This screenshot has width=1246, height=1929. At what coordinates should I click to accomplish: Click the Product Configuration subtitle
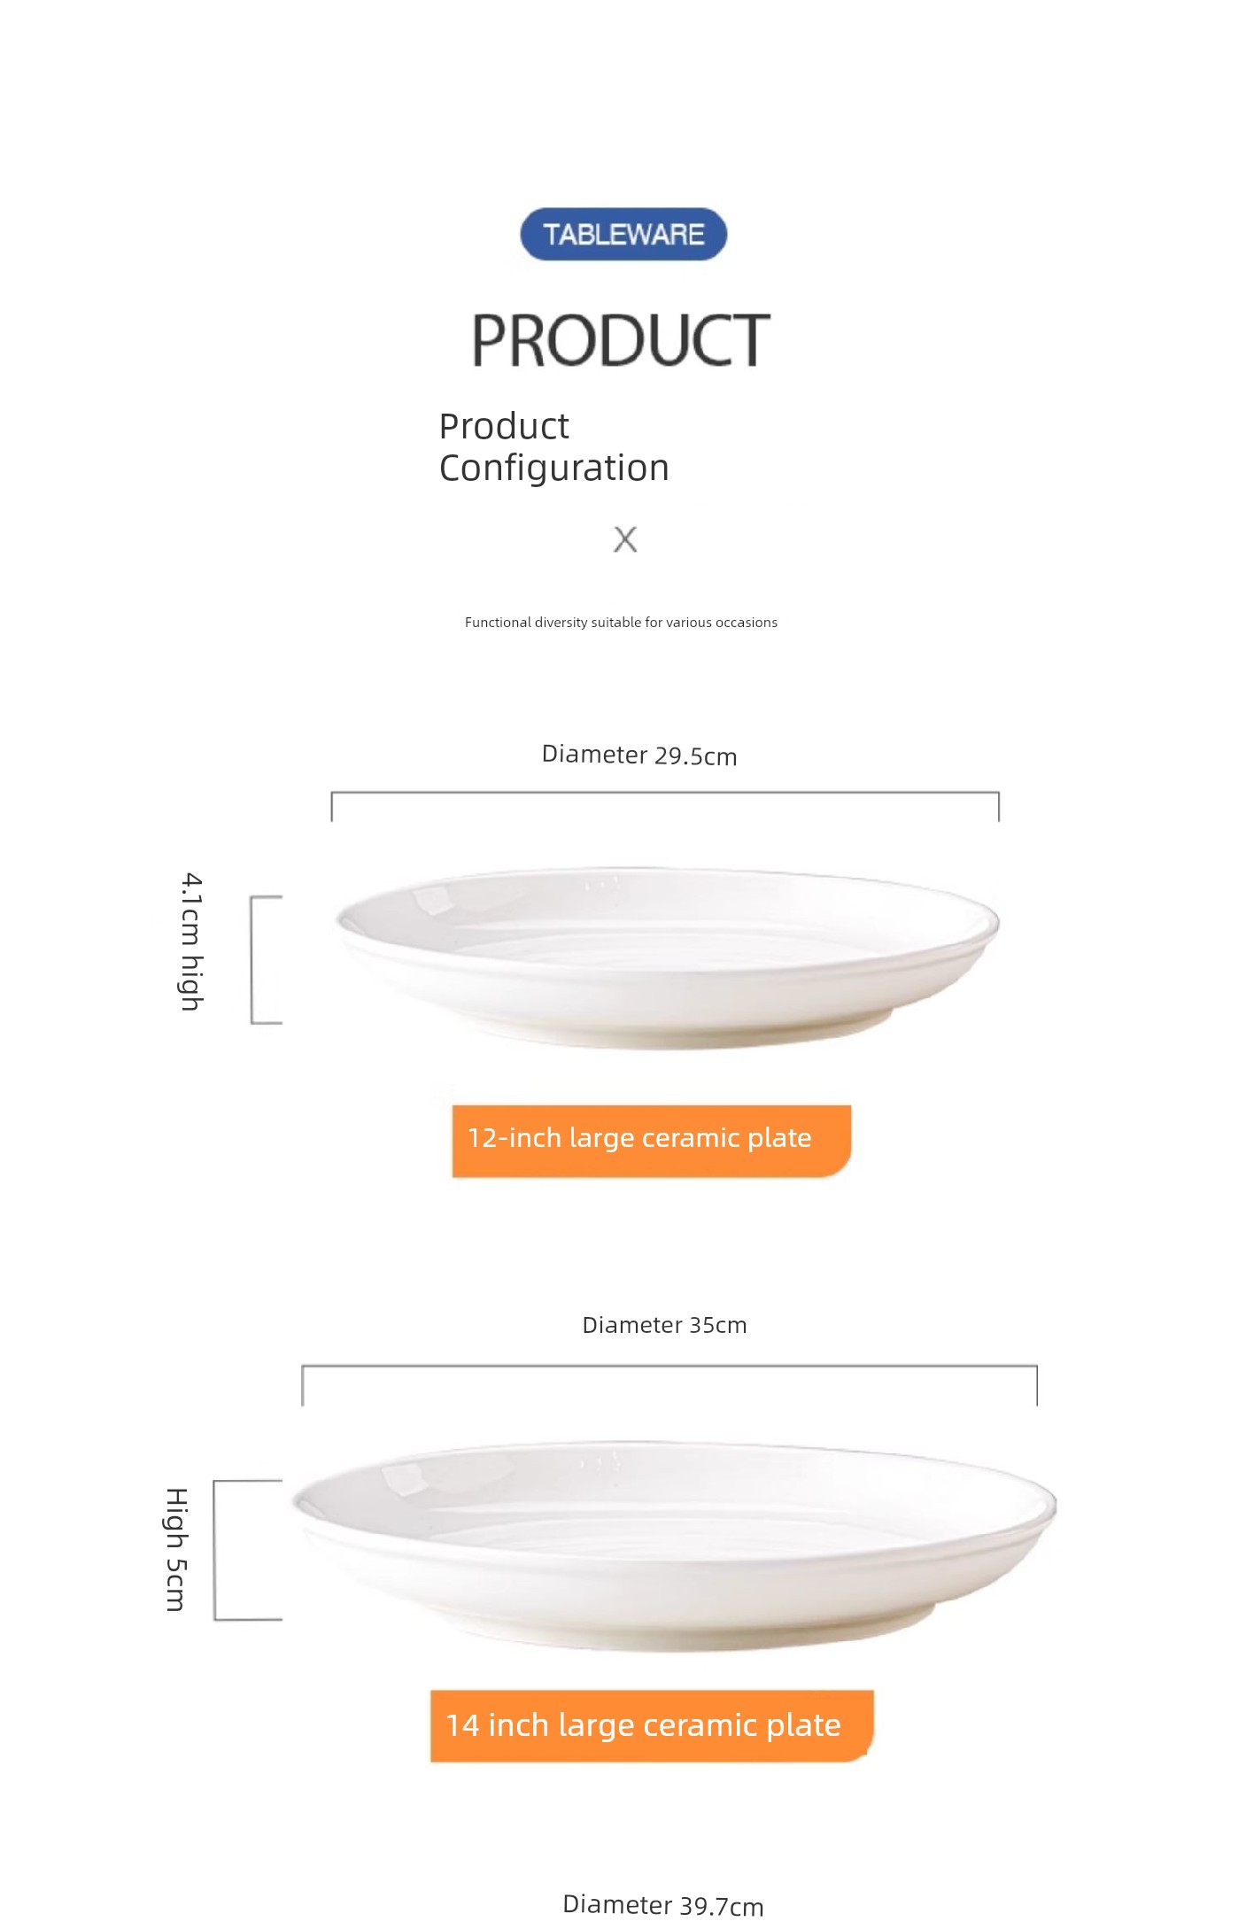554,446
